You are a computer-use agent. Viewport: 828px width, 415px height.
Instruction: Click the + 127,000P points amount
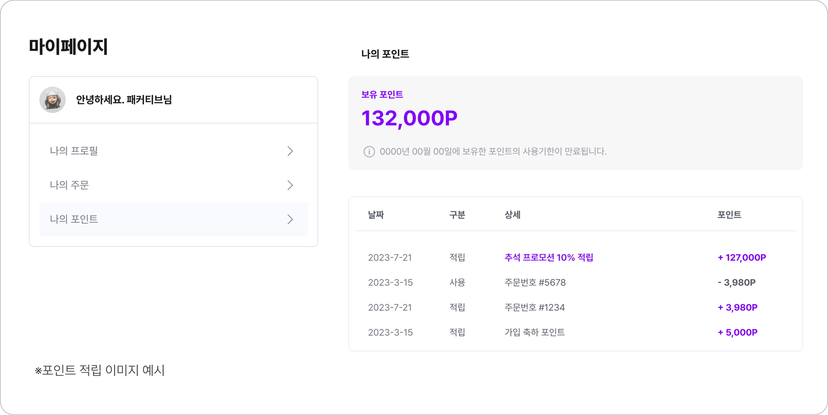point(741,257)
